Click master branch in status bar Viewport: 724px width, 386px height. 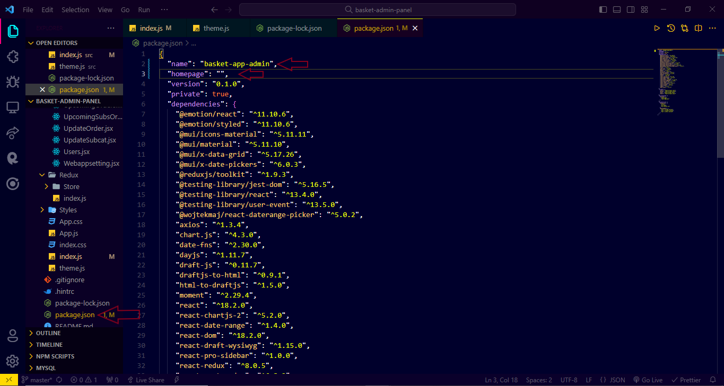[37, 380]
